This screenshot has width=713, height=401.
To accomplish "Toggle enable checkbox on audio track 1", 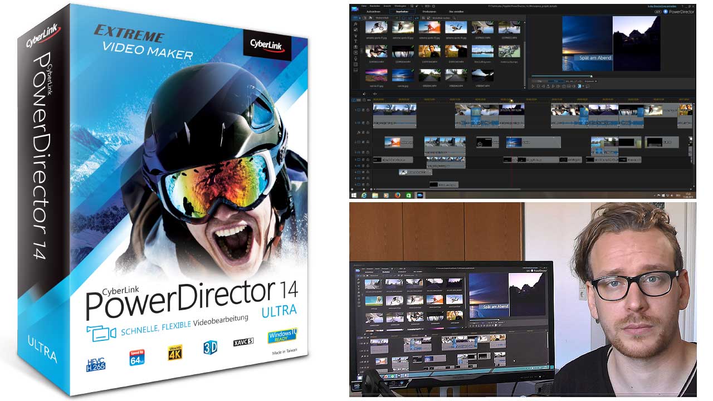I will tap(363, 123).
